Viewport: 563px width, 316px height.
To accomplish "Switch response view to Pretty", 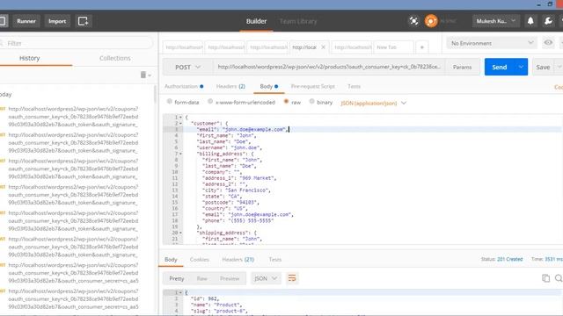I will coord(177,278).
